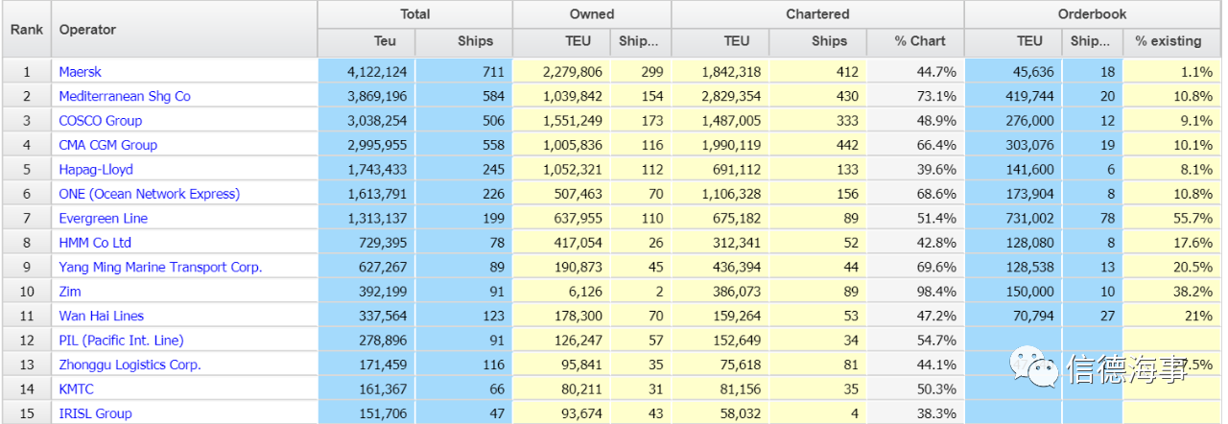The height and width of the screenshot is (424, 1228).
Task: Open Yang Ming Marine Transport Corp. link
Action: coord(160,268)
